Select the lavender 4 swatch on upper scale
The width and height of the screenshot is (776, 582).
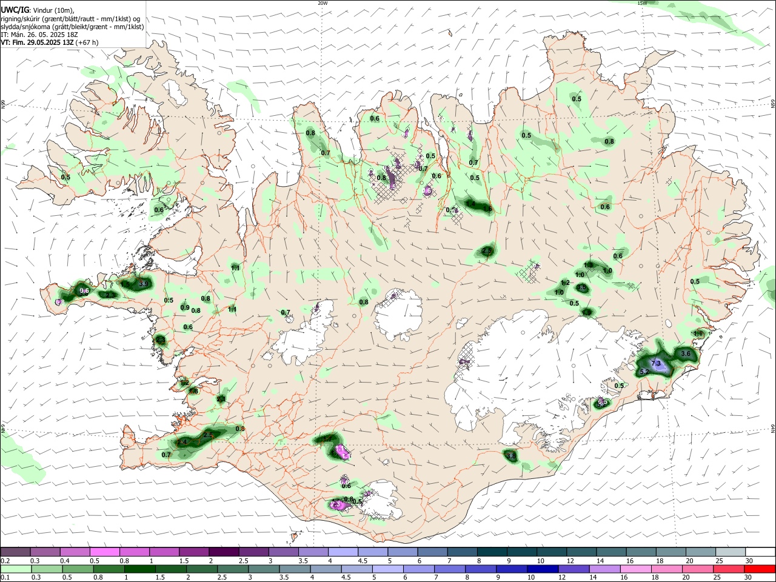pyautogui.click(x=343, y=552)
